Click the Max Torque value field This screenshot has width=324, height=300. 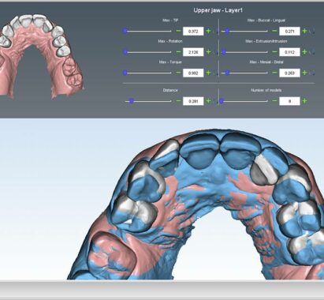pyautogui.click(x=193, y=73)
